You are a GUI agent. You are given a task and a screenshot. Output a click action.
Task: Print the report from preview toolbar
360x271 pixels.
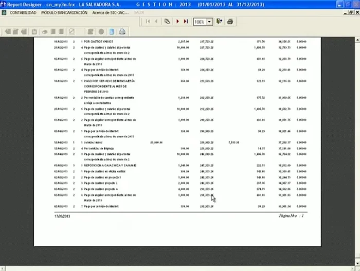coord(230,22)
